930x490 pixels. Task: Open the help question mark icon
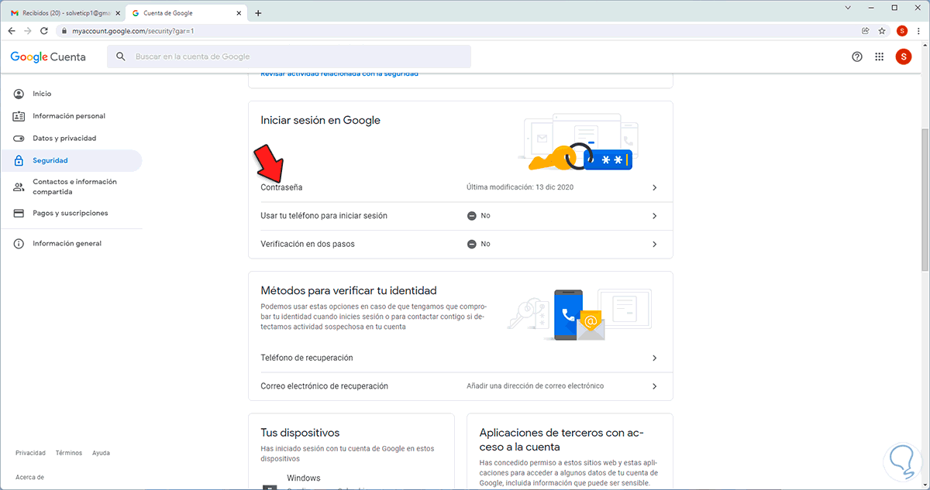[x=857, y=57]
